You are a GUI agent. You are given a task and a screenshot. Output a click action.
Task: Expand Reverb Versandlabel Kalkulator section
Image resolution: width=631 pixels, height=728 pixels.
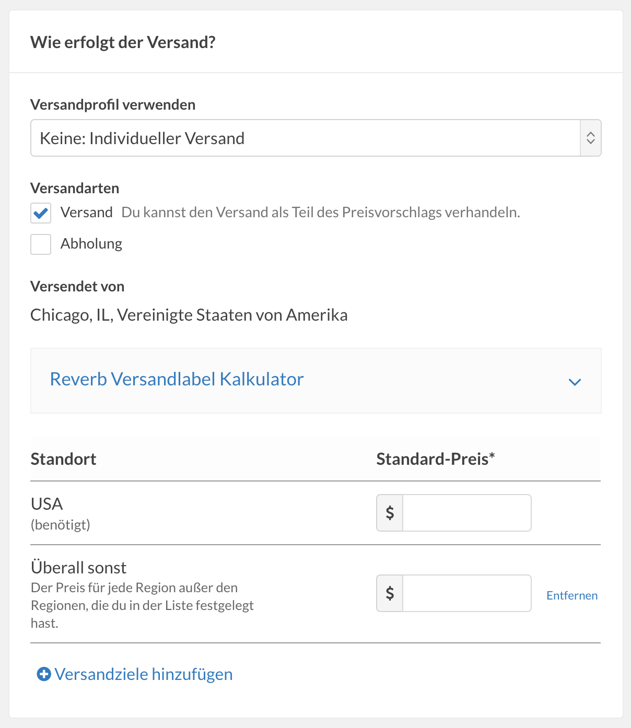click(177, 379)
